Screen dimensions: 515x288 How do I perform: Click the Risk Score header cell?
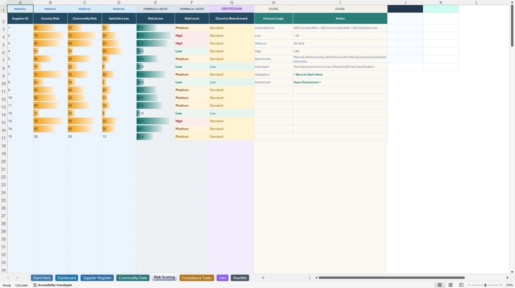[x=155, y=18]
